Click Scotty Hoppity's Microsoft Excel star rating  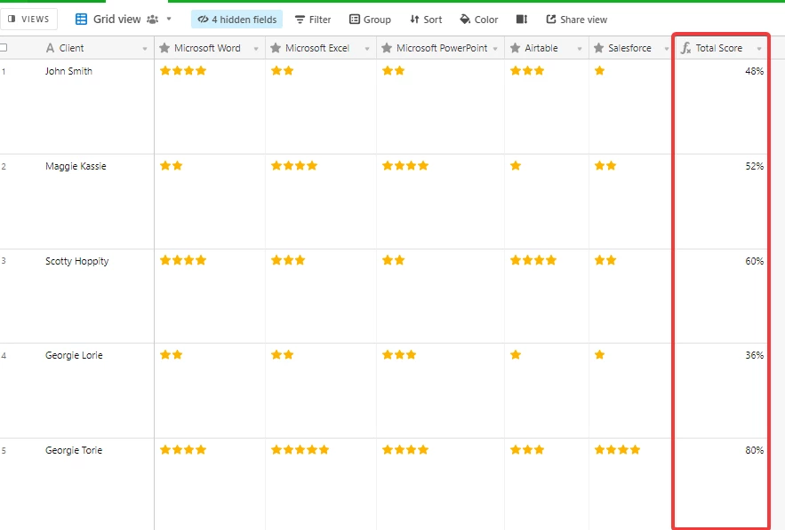[288, 260]
